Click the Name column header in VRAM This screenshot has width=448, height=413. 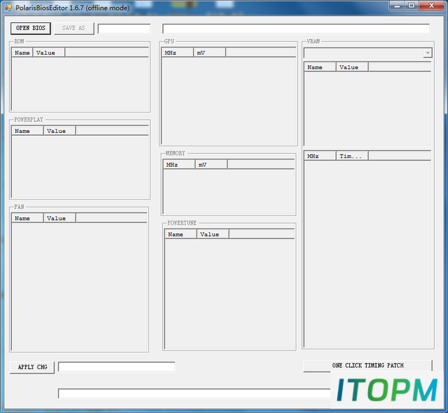tap(320, 67)
